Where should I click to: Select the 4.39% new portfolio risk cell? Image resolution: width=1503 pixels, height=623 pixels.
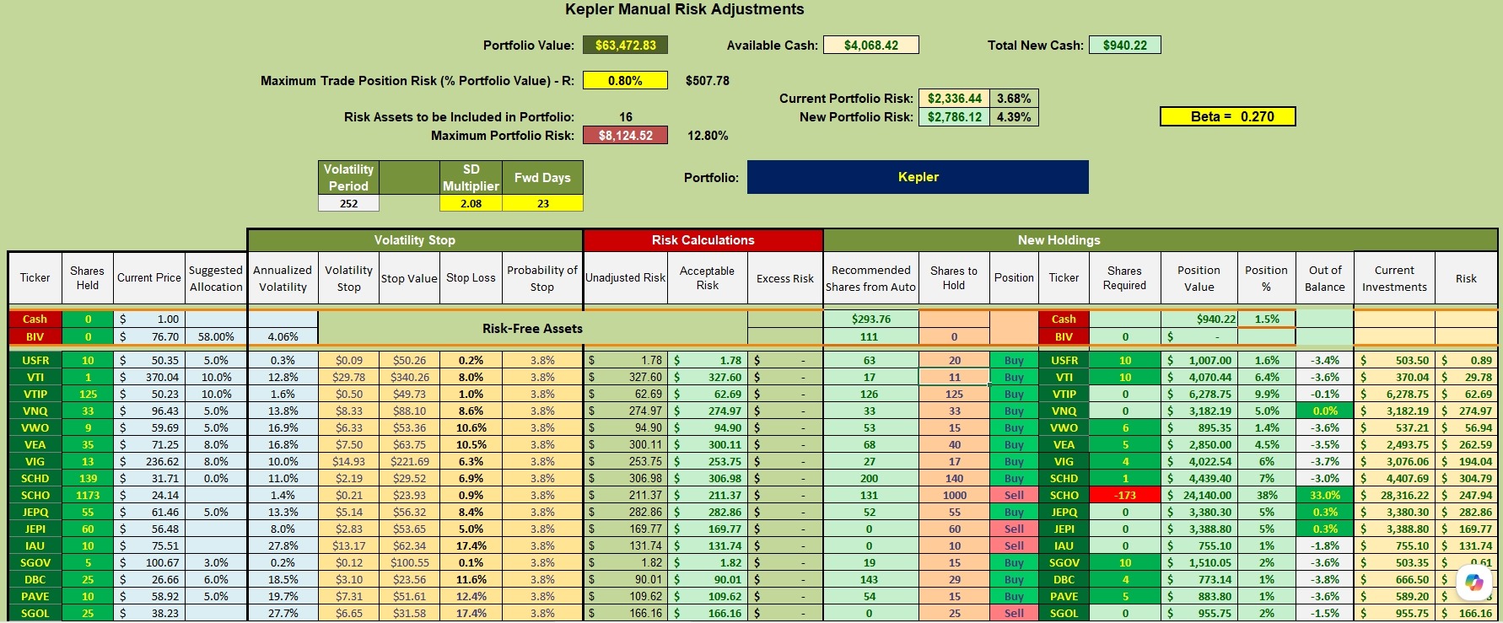[1014, 117]
